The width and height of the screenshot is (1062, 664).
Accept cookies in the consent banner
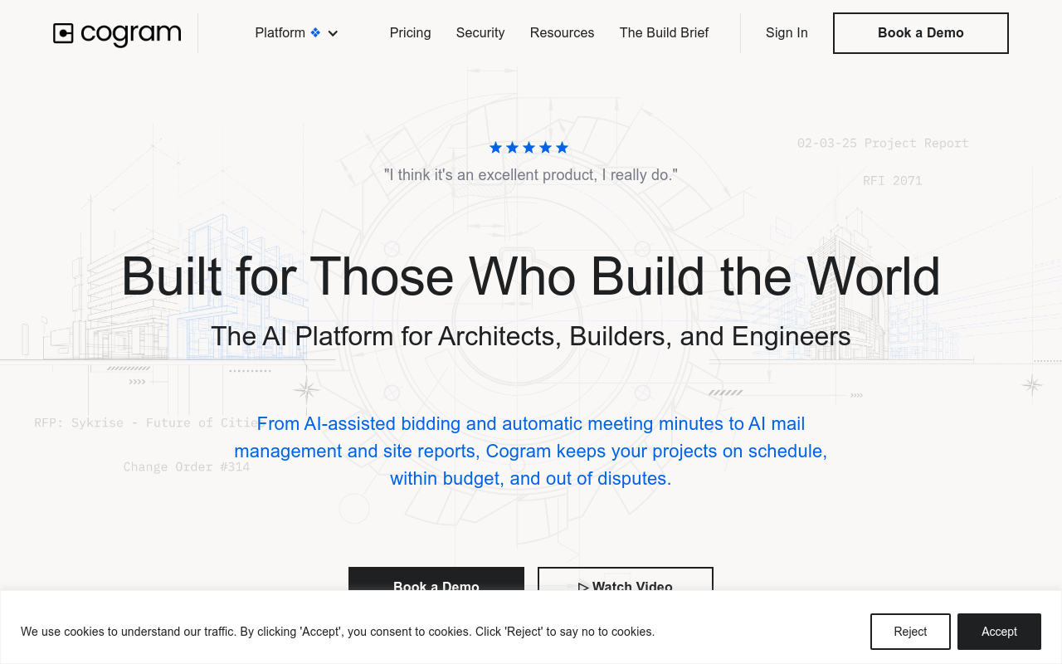pyautogui.click(x=999, y=632)
